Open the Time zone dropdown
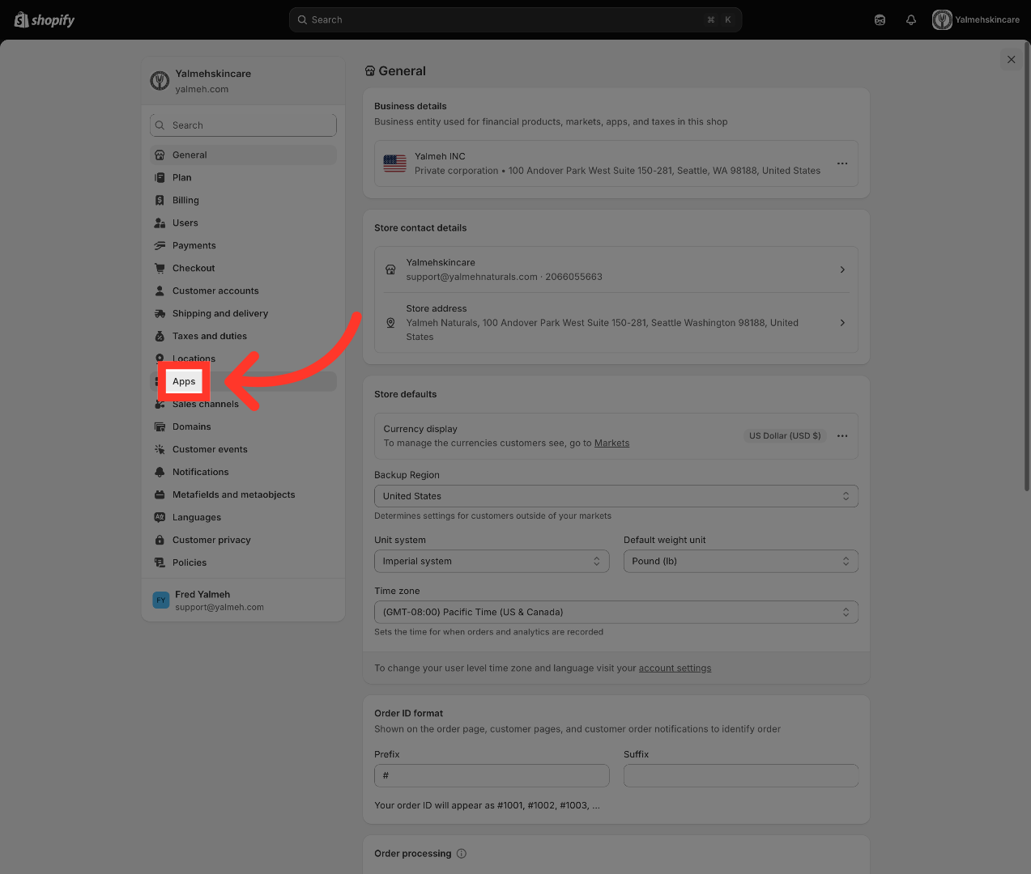 tap(616, 612)
